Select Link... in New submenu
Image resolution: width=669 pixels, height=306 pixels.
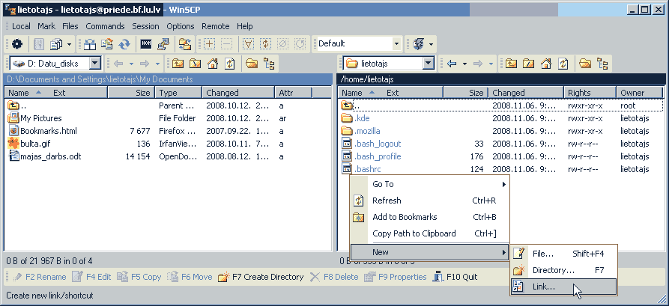563,287
